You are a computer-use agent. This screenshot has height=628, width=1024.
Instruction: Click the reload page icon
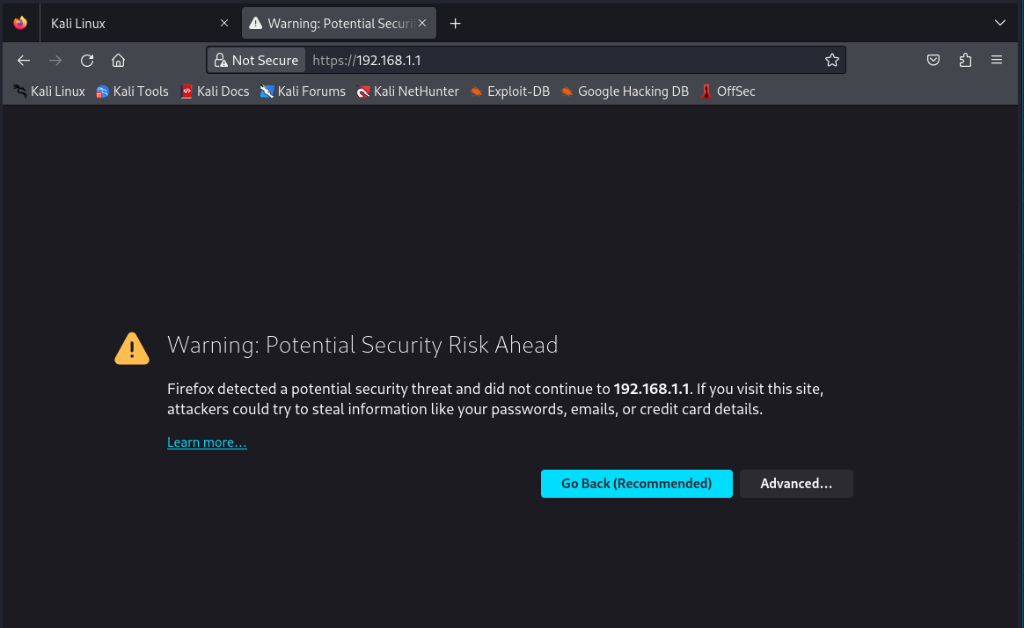[x=87, y=61]
